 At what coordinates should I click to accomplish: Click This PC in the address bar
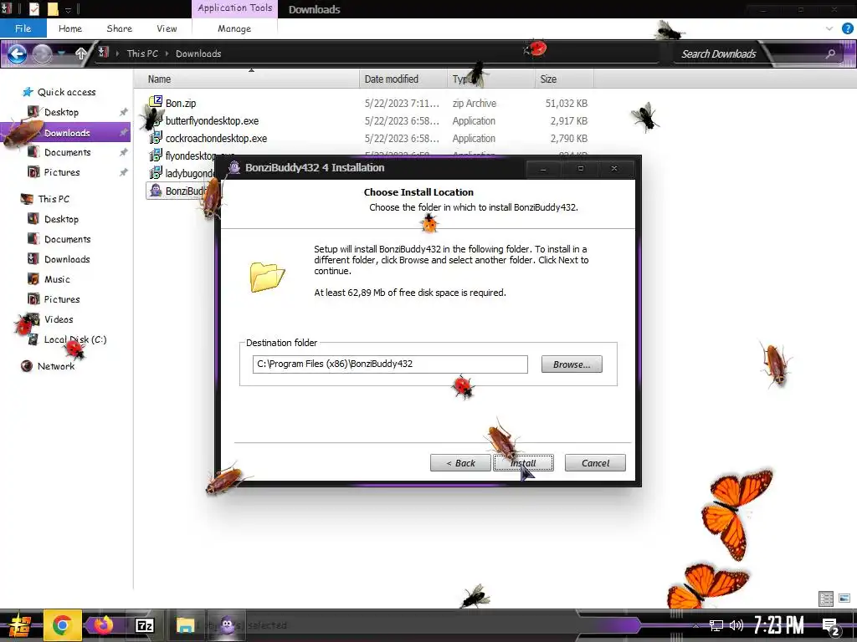(x=142, y=53)
